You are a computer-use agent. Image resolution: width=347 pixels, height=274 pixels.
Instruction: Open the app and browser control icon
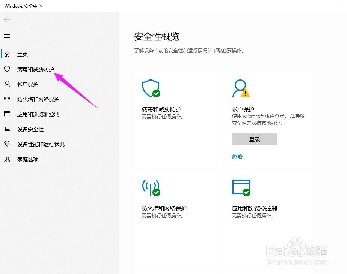coord(241,187)
